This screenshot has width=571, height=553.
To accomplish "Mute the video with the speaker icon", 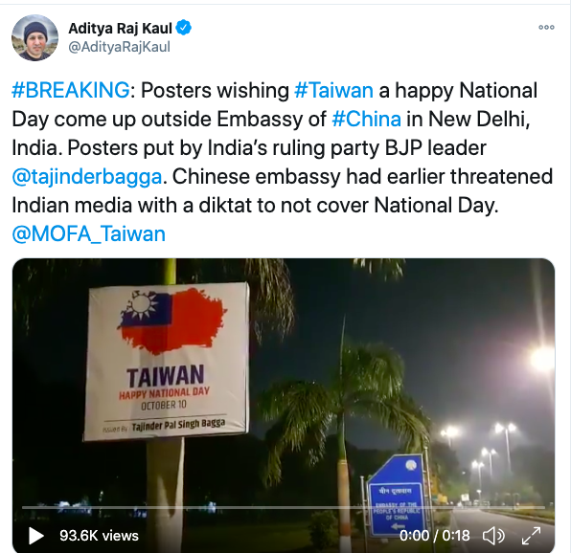I will coord(493,536).
